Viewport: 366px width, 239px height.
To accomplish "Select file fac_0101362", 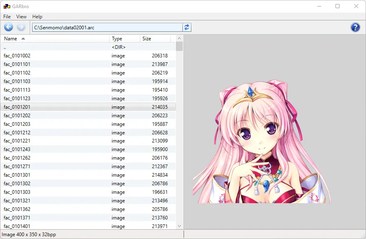I will [88, 209].
